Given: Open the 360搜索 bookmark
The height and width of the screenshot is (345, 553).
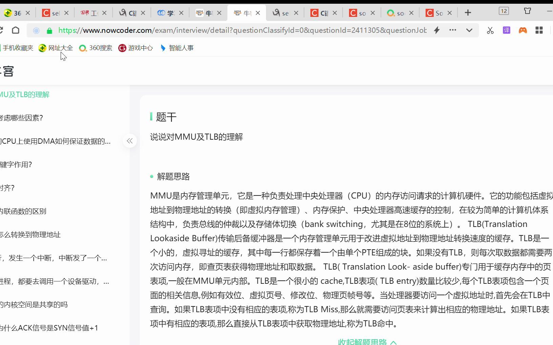Looking at the screenshot, I should coord(96,48).
